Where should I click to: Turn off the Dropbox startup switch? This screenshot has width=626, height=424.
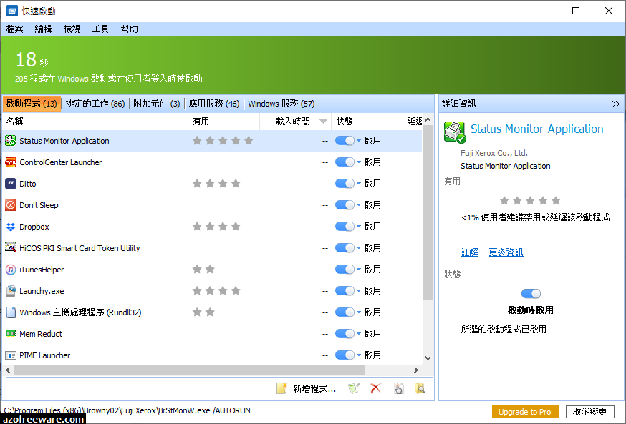tap(343, 226)
